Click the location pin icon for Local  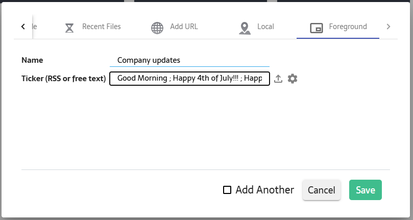tap(245, 28)
